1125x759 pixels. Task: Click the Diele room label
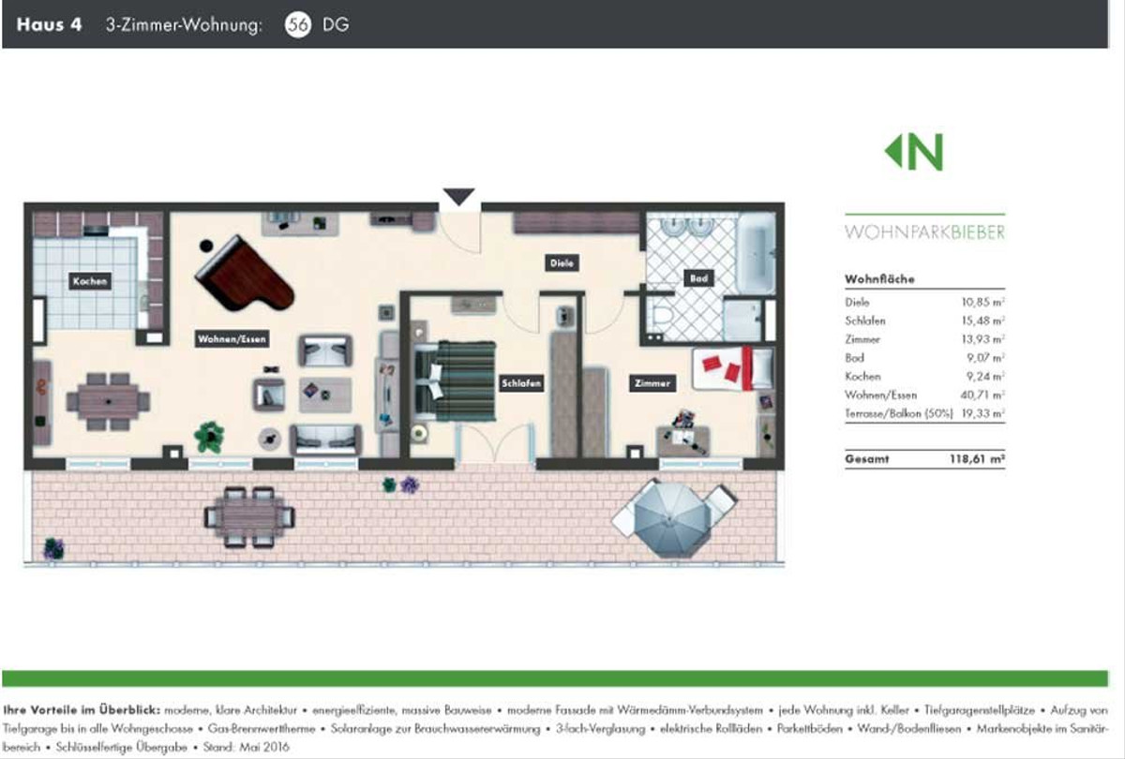(x=562, y=263)
